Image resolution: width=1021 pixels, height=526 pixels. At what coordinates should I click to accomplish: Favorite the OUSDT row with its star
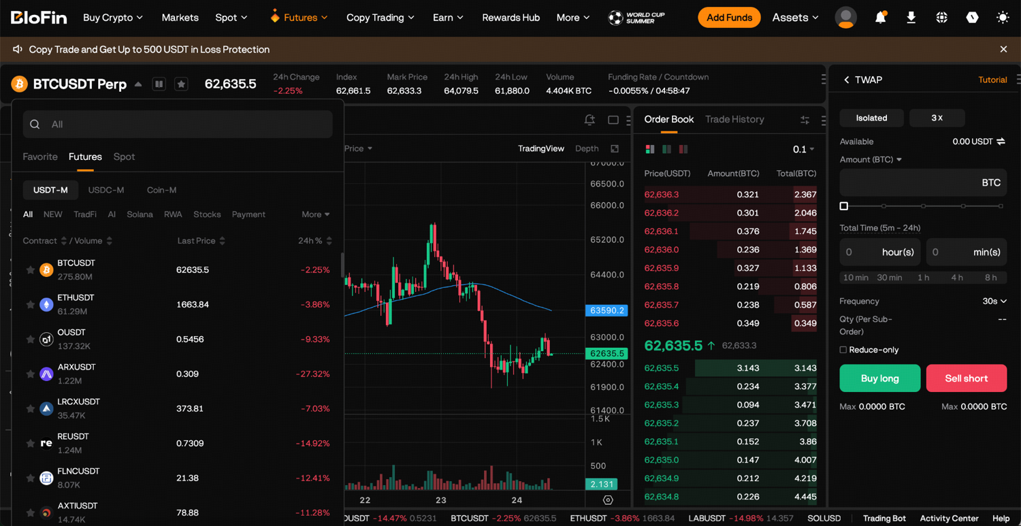pyautogui.click(x=30, y=340)
